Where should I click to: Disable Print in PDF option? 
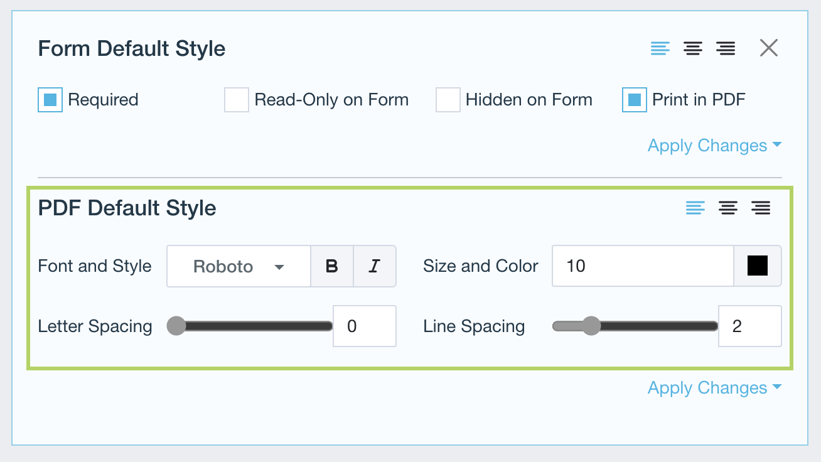coord(635,100)
